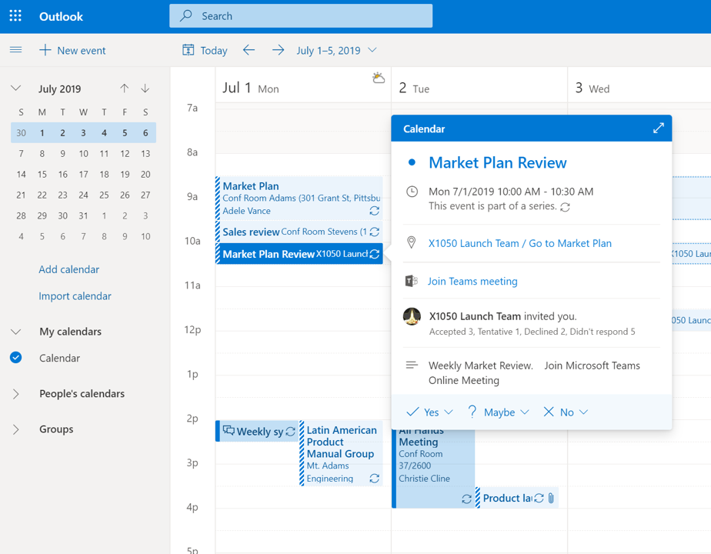This screenshot has width=711, height=554.
Task: Click the Market Plan Review title
Action: pos(497,163)
